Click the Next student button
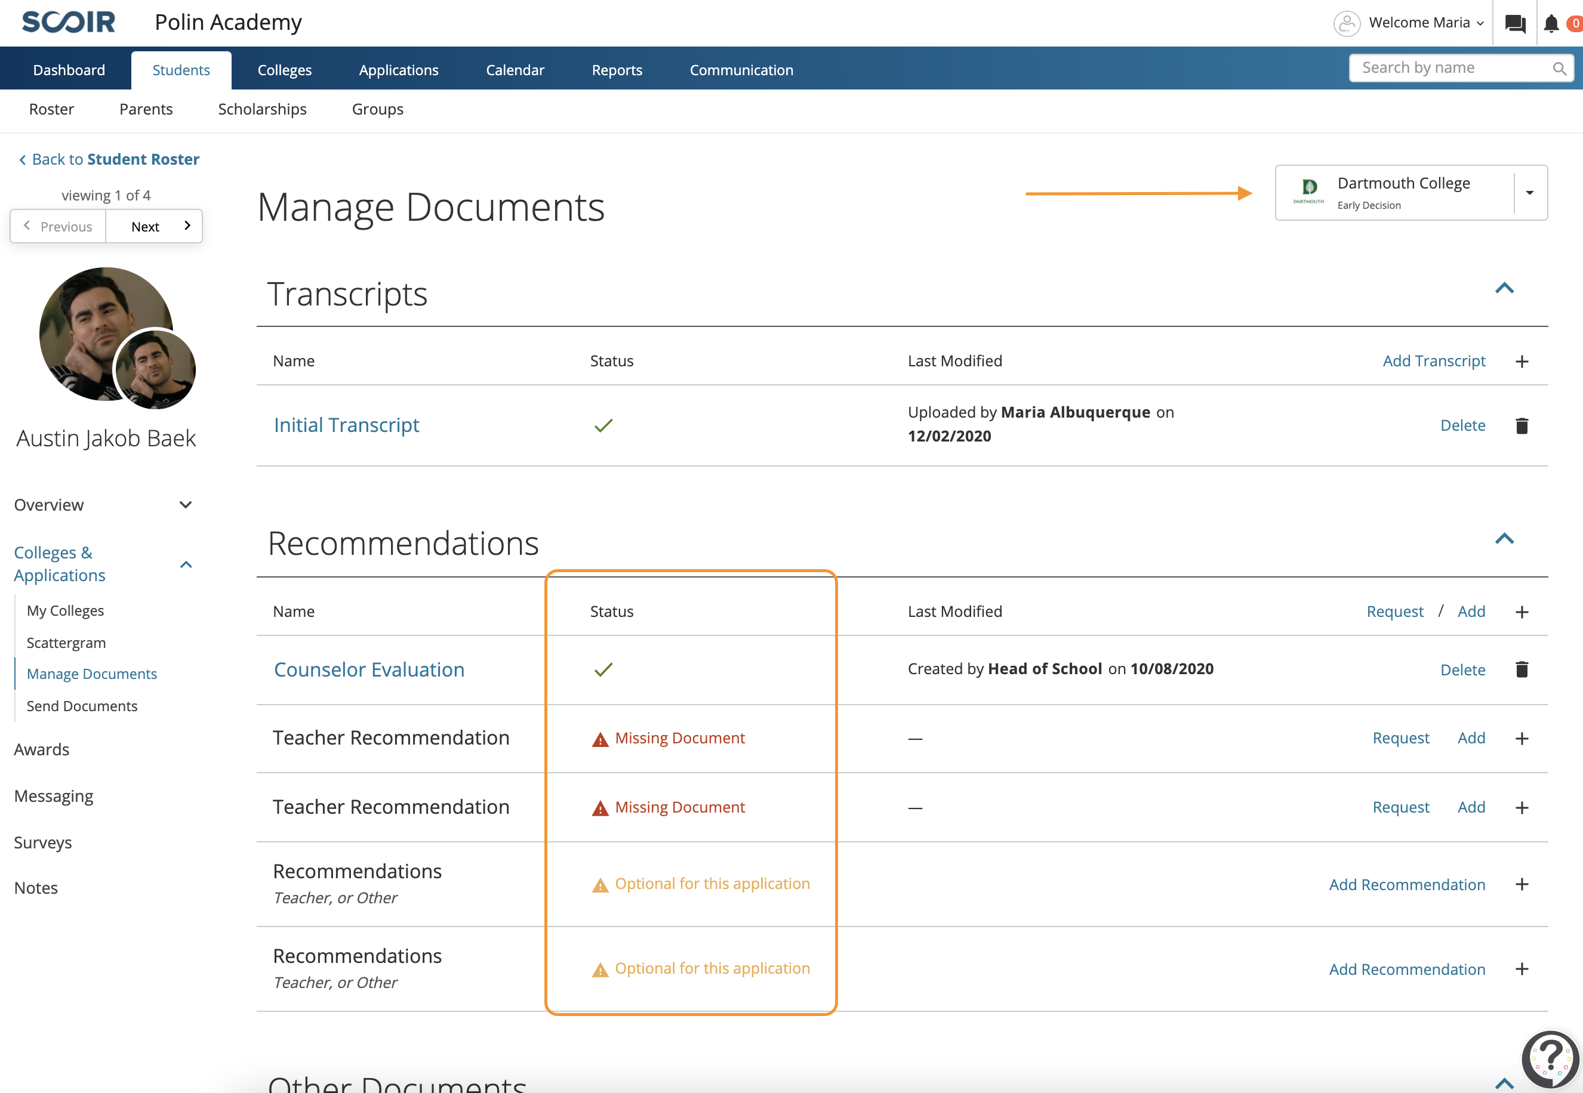The image size is (1583, 1093). tap(154, 227)
